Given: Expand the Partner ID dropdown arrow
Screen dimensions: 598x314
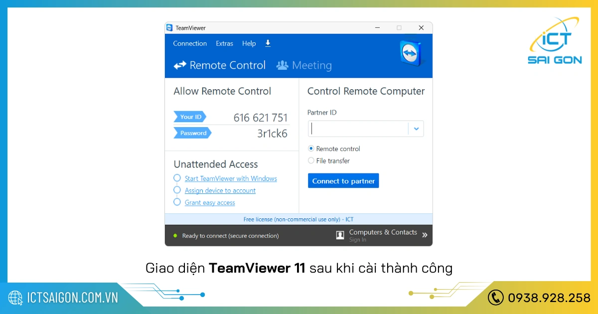Looking at the screenshot, I should pyautogui.click(x=416, y=129).
